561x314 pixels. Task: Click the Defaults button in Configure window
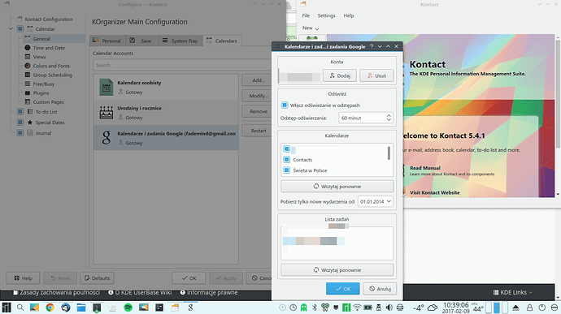98,278
